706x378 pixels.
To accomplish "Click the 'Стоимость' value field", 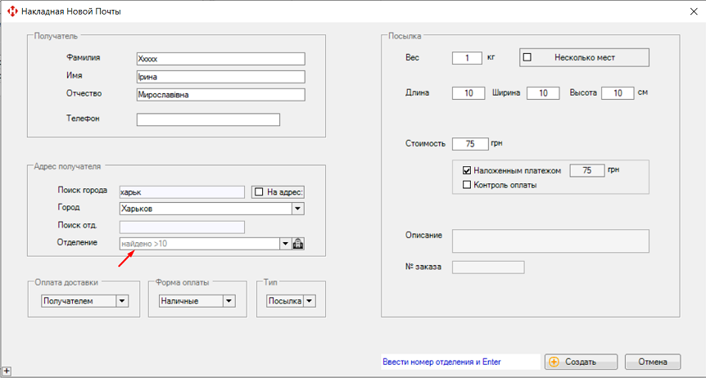I will [x=470, y=143].
